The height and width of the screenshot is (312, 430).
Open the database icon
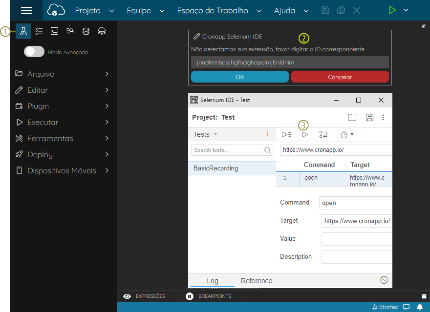pos(86,31)
